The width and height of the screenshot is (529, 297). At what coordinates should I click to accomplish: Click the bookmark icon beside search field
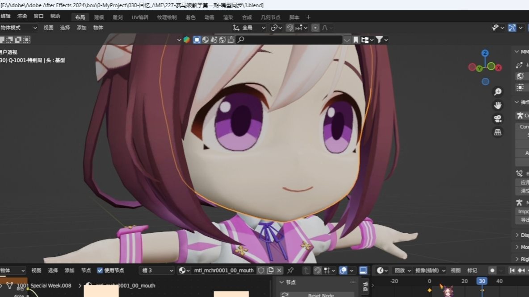[x=356, y=40]
